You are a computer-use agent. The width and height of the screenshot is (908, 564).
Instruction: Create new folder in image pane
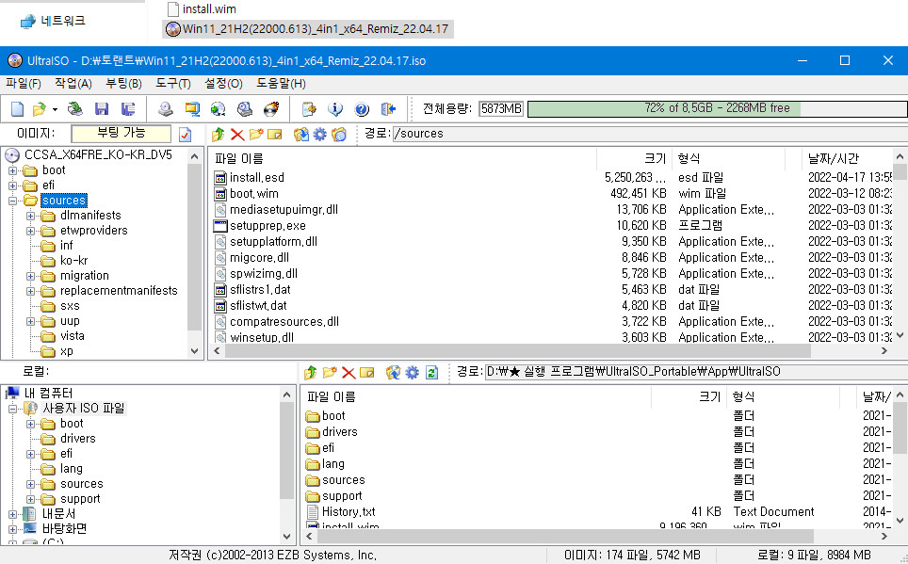256,135
